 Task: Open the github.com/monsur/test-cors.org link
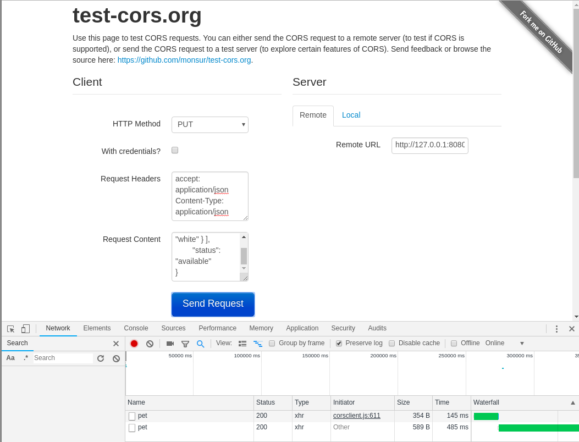click(x=184, y=60)
